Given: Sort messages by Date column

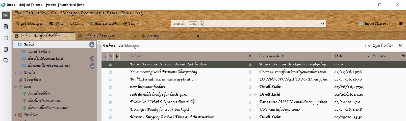Looking at the screenshot, I should click(x=351, y=56).
